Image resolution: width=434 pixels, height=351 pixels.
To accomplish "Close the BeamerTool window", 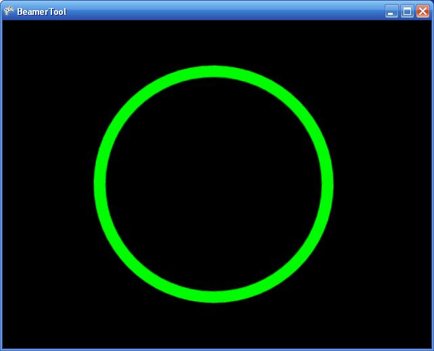I will (423, 11).
